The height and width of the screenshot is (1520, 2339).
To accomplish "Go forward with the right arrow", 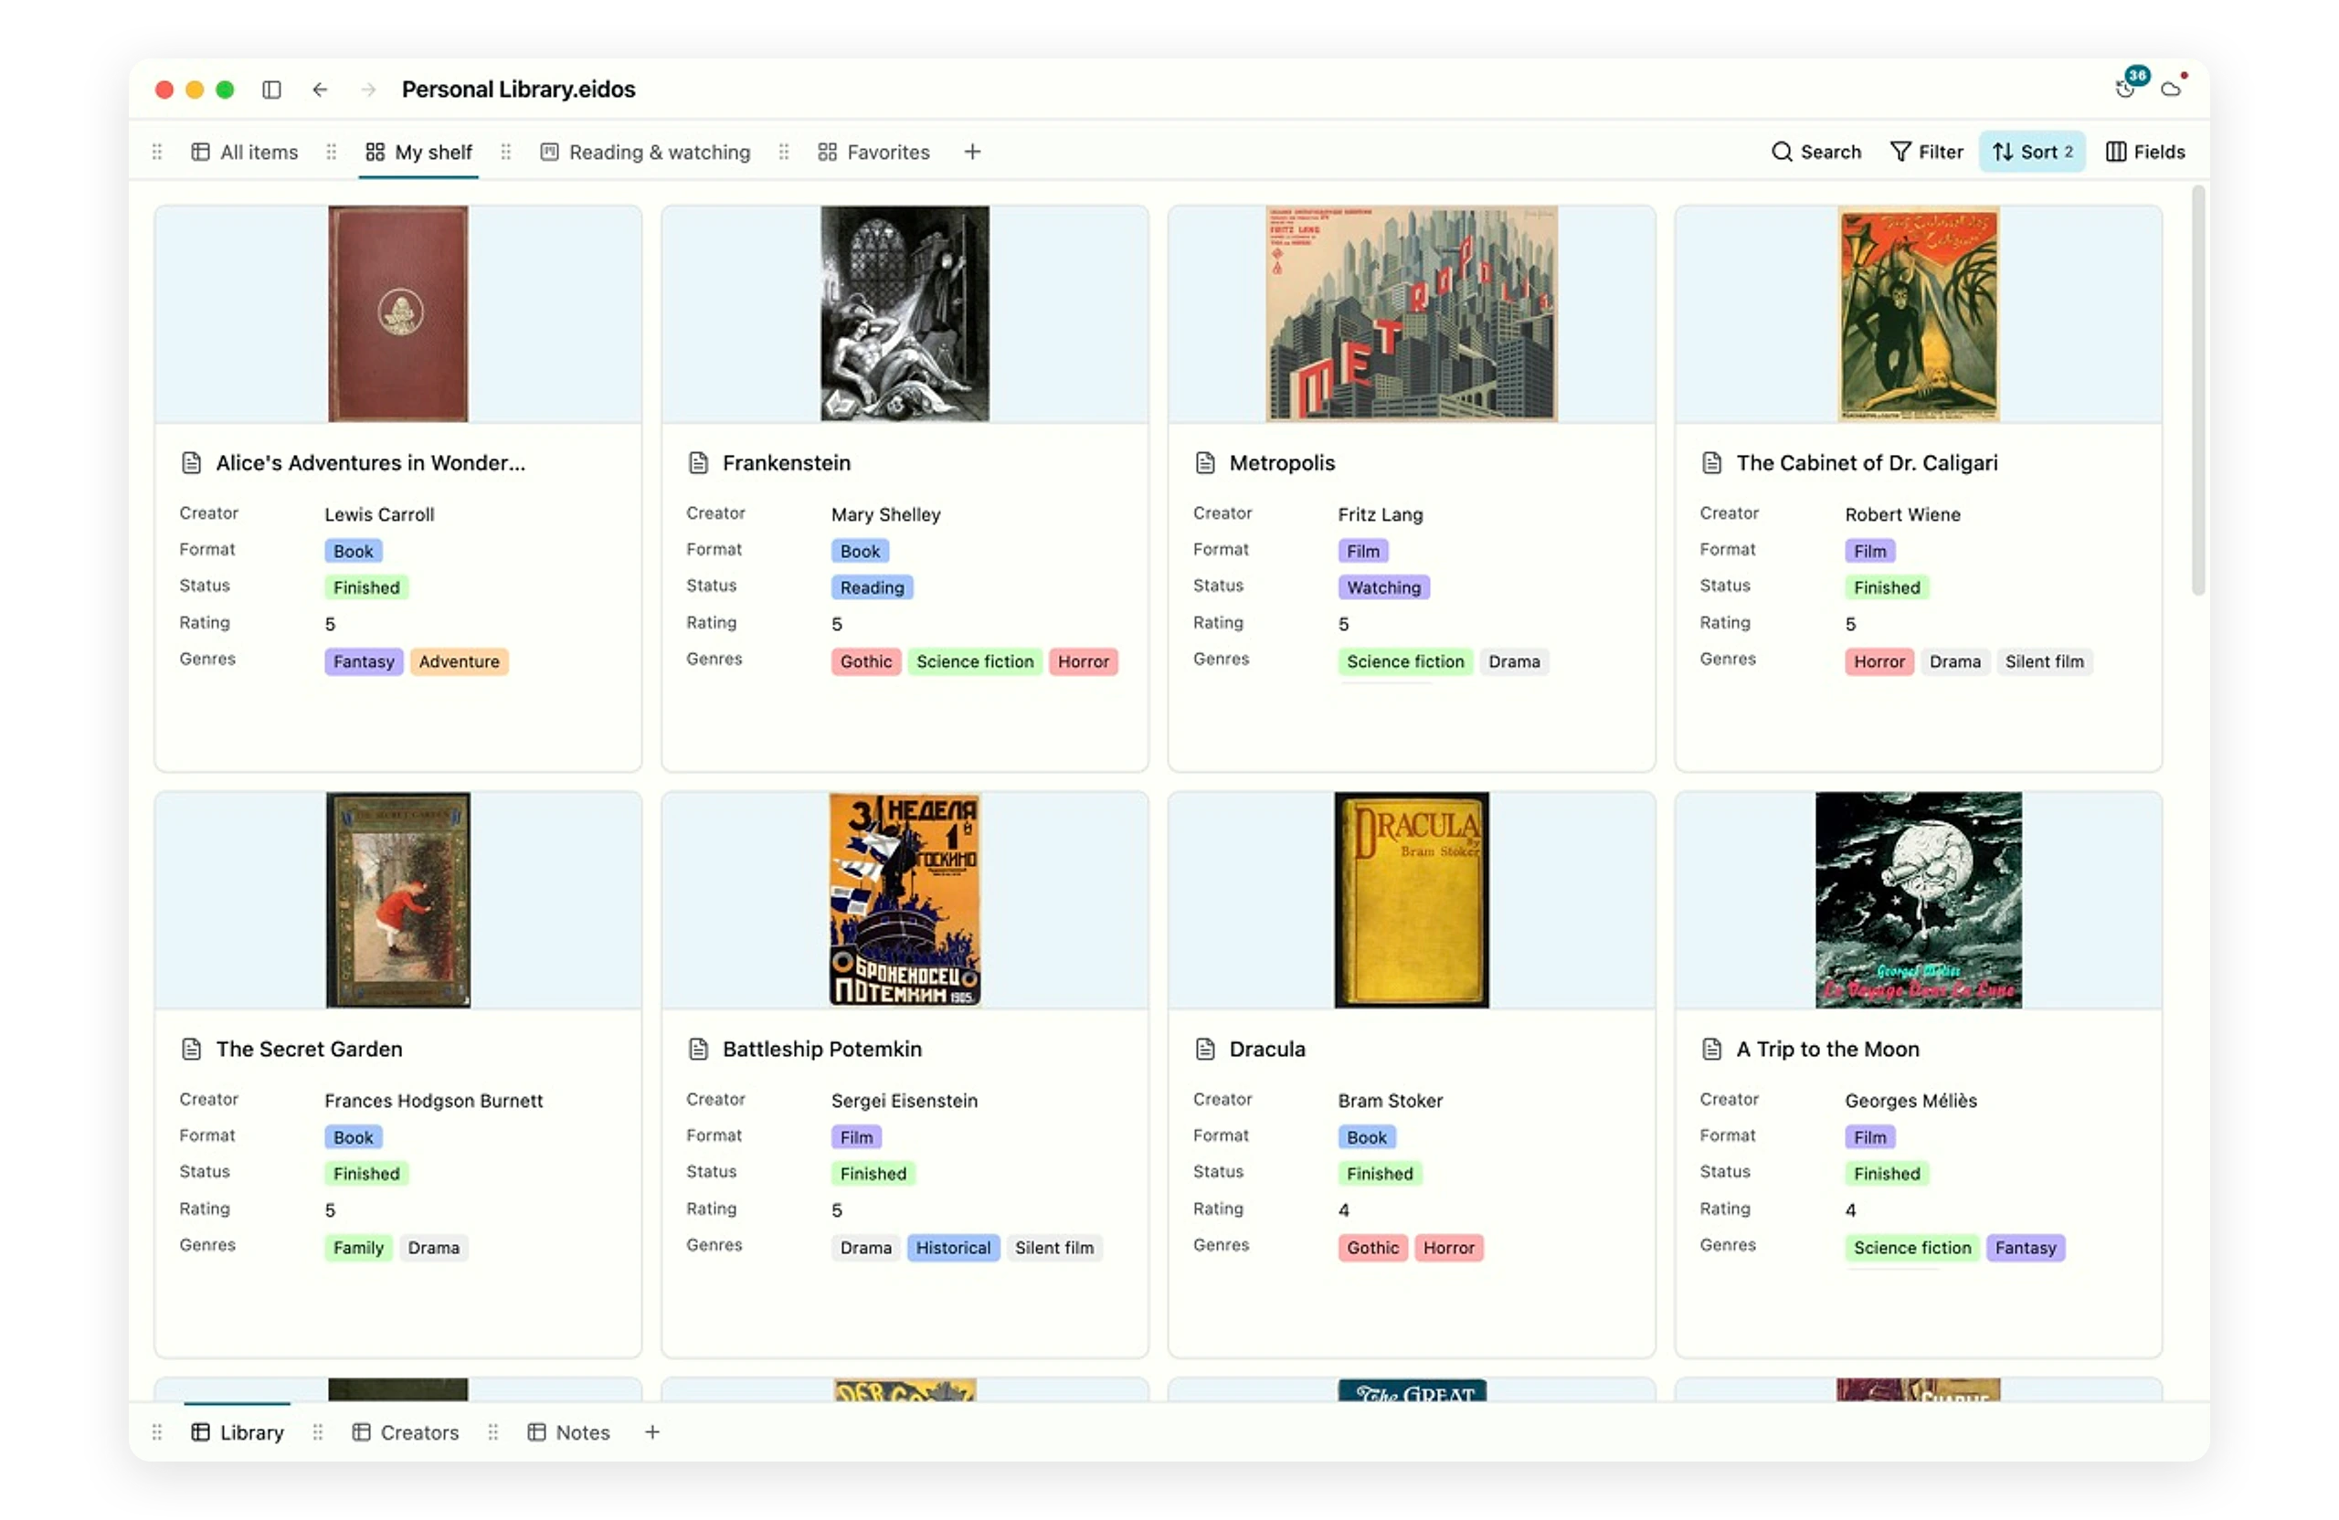I will [x=368, y=90].
